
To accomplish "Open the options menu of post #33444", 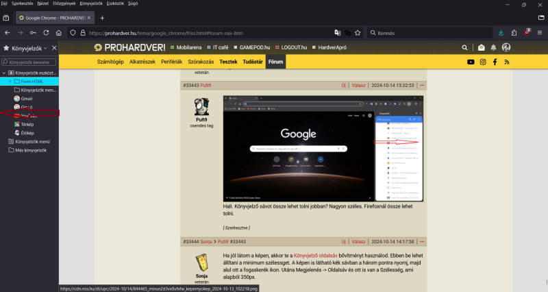I will tap(422, 242).
